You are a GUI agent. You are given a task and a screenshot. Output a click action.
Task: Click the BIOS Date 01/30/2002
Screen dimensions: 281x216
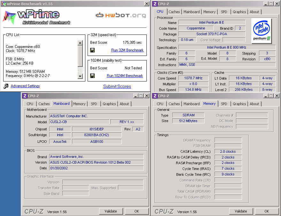click(97, 168)
